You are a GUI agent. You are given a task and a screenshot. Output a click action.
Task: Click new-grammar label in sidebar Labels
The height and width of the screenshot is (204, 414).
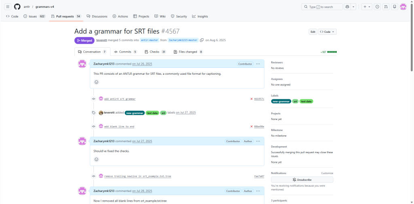(x=281, y=101)
